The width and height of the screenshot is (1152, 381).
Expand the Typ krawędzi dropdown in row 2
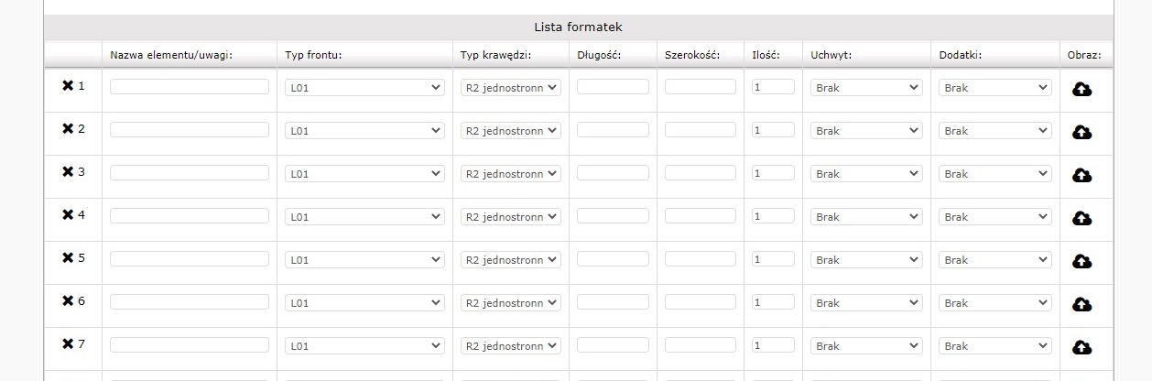click(510, 131)
